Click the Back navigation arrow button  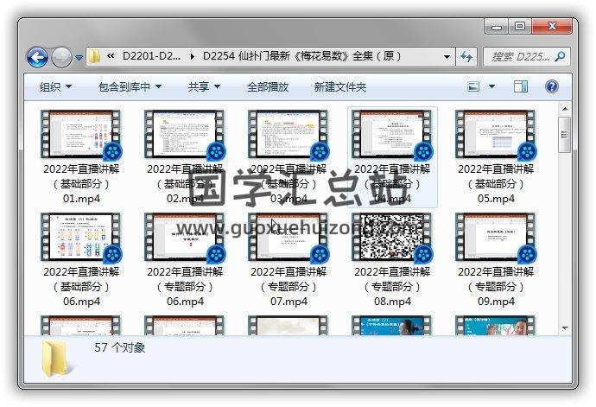(x=37, y=57)
